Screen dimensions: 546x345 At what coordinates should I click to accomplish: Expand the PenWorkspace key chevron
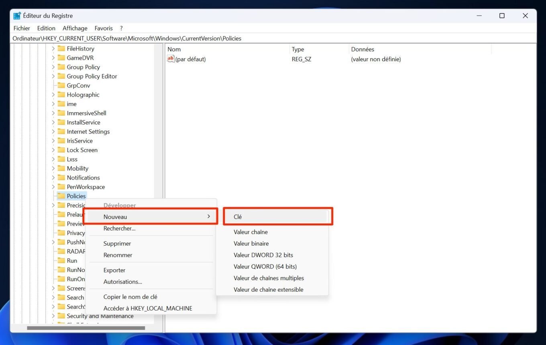53,187
